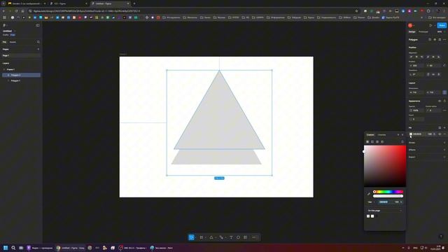Add an effect with plus icon
The image size is (448, 252).
pos(444,150)
